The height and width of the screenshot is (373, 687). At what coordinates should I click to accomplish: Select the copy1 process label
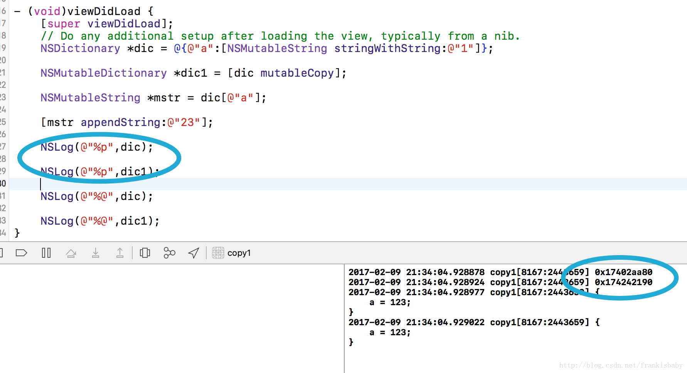pos(239,253)
